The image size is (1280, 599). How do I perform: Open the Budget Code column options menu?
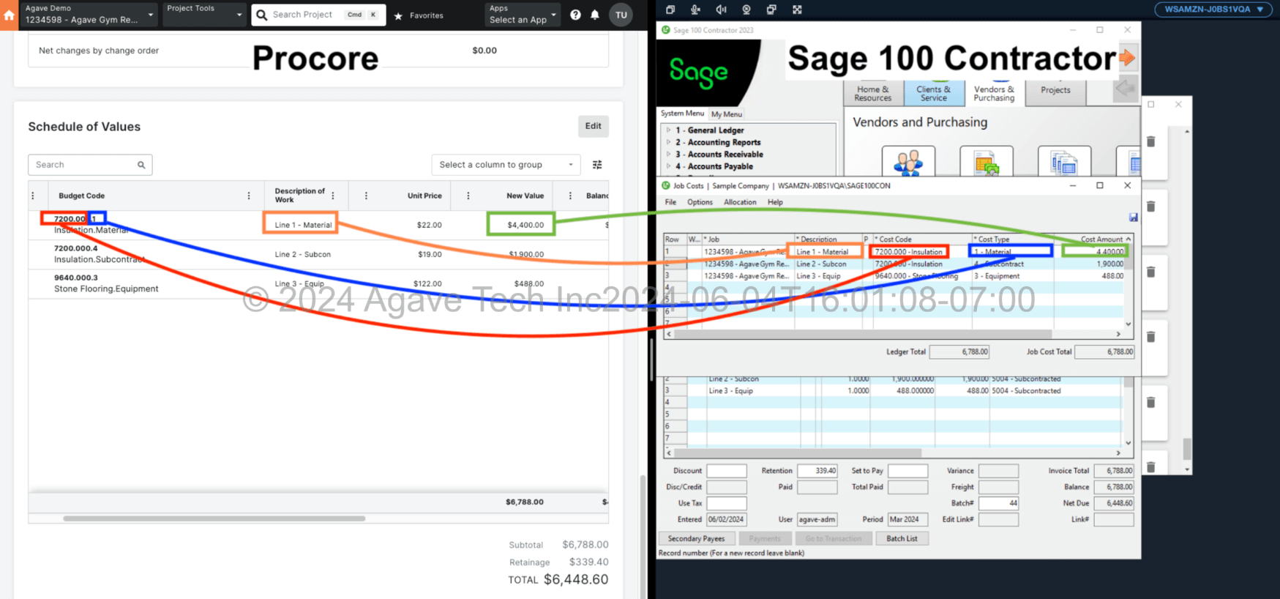[x=249, y=196]
